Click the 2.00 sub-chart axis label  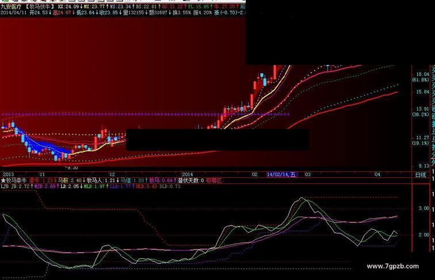click(423, 235)
